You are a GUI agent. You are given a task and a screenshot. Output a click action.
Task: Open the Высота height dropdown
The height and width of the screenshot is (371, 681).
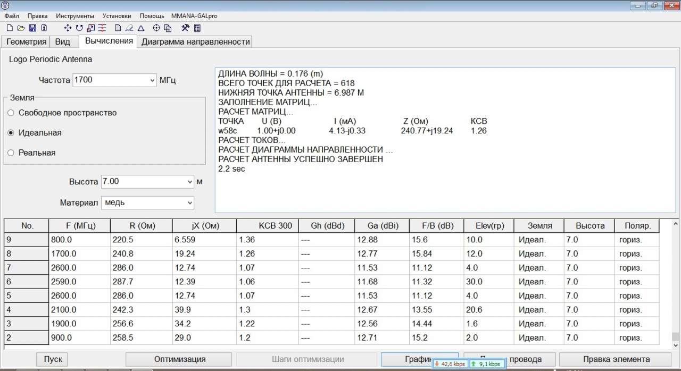[x=190, y=182]
